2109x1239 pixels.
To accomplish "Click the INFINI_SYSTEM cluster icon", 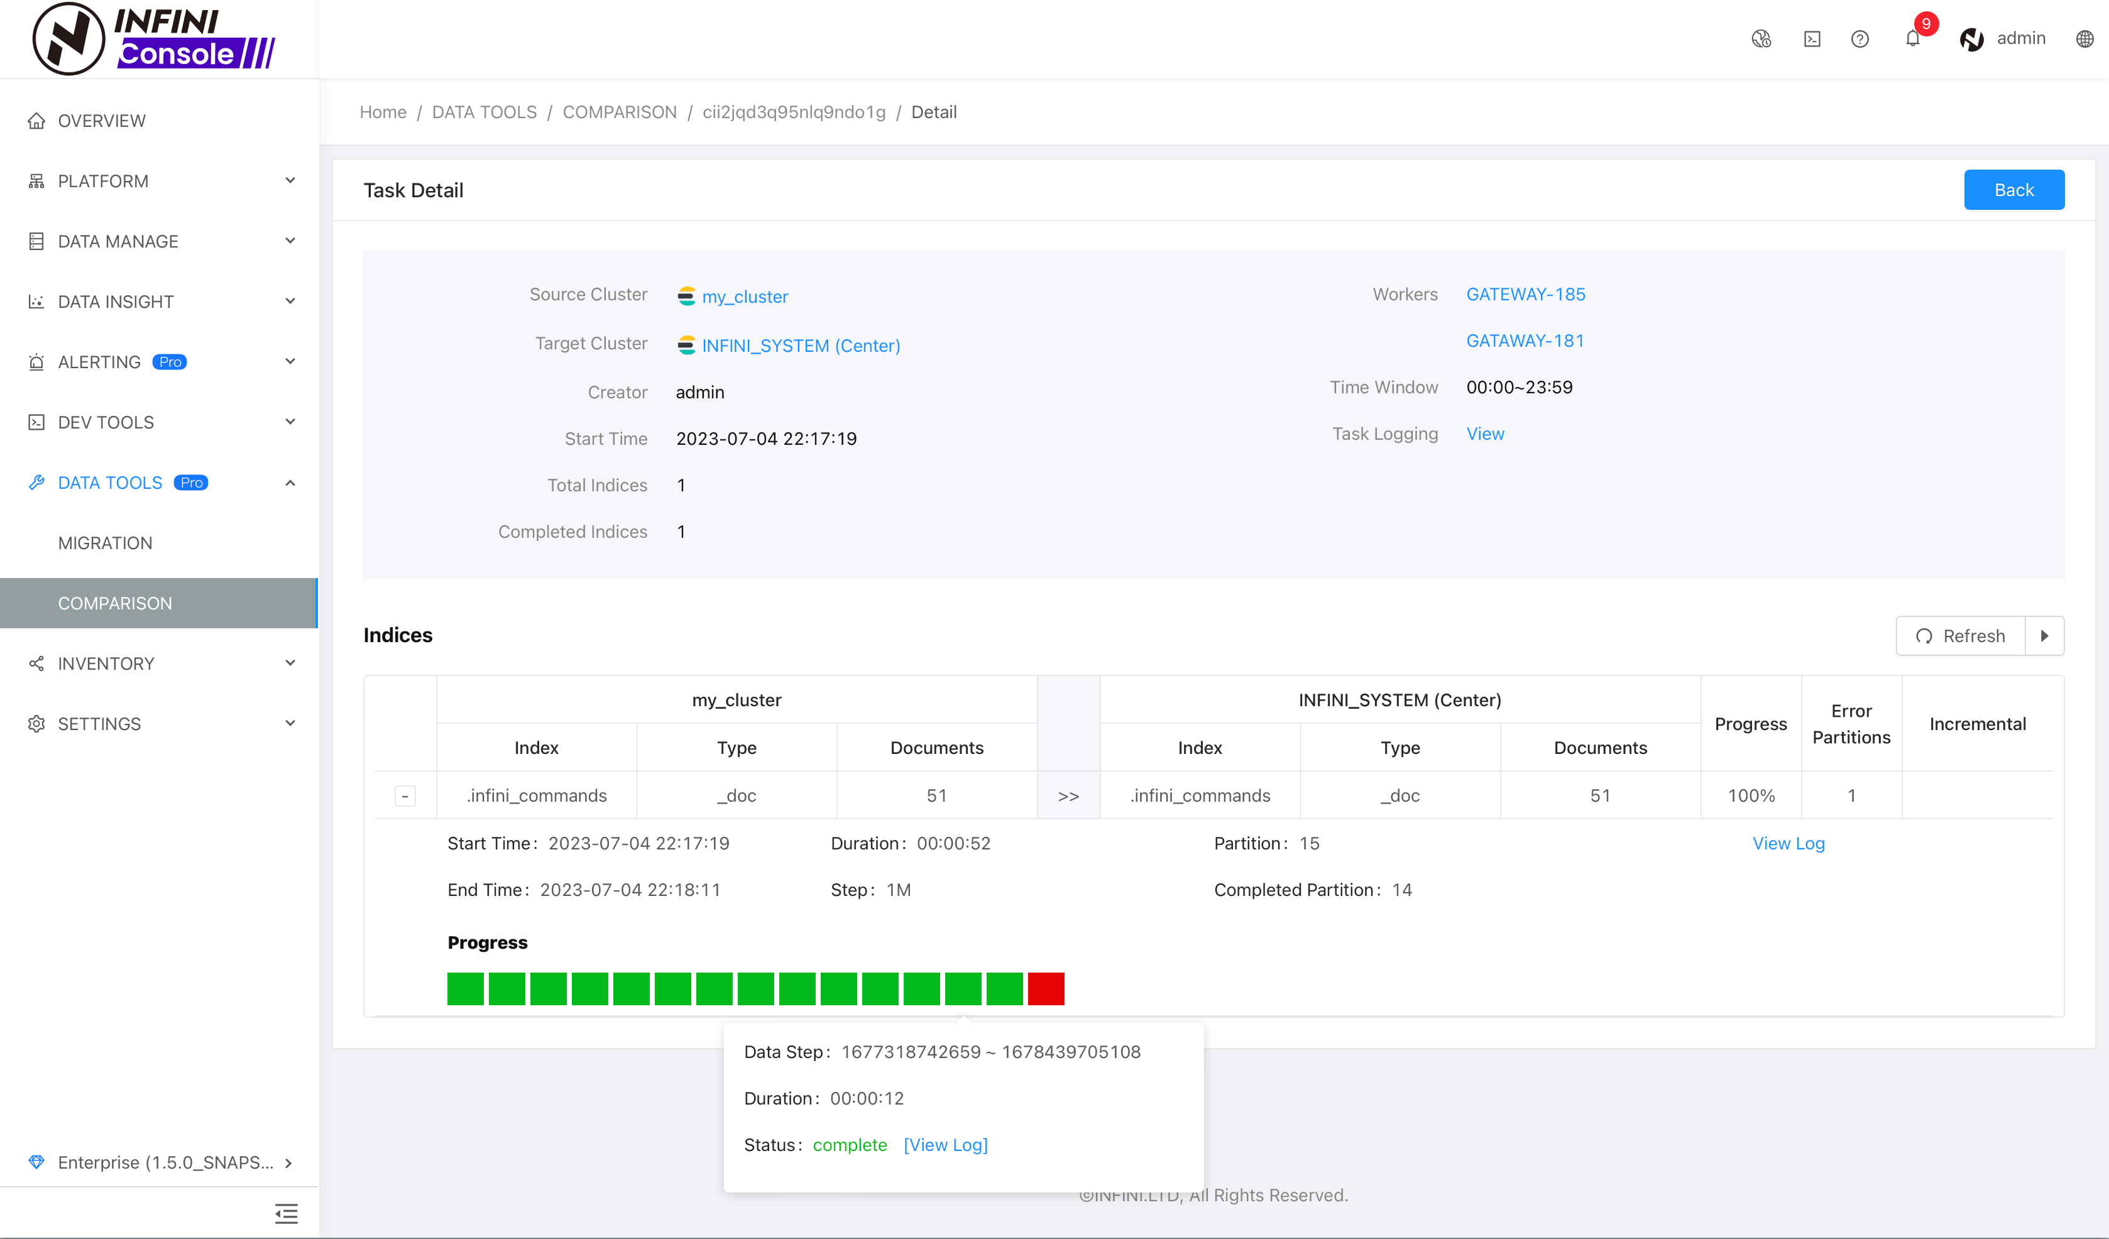I will coord(686,345).
